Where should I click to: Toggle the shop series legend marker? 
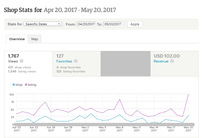(x=14, y=85)
